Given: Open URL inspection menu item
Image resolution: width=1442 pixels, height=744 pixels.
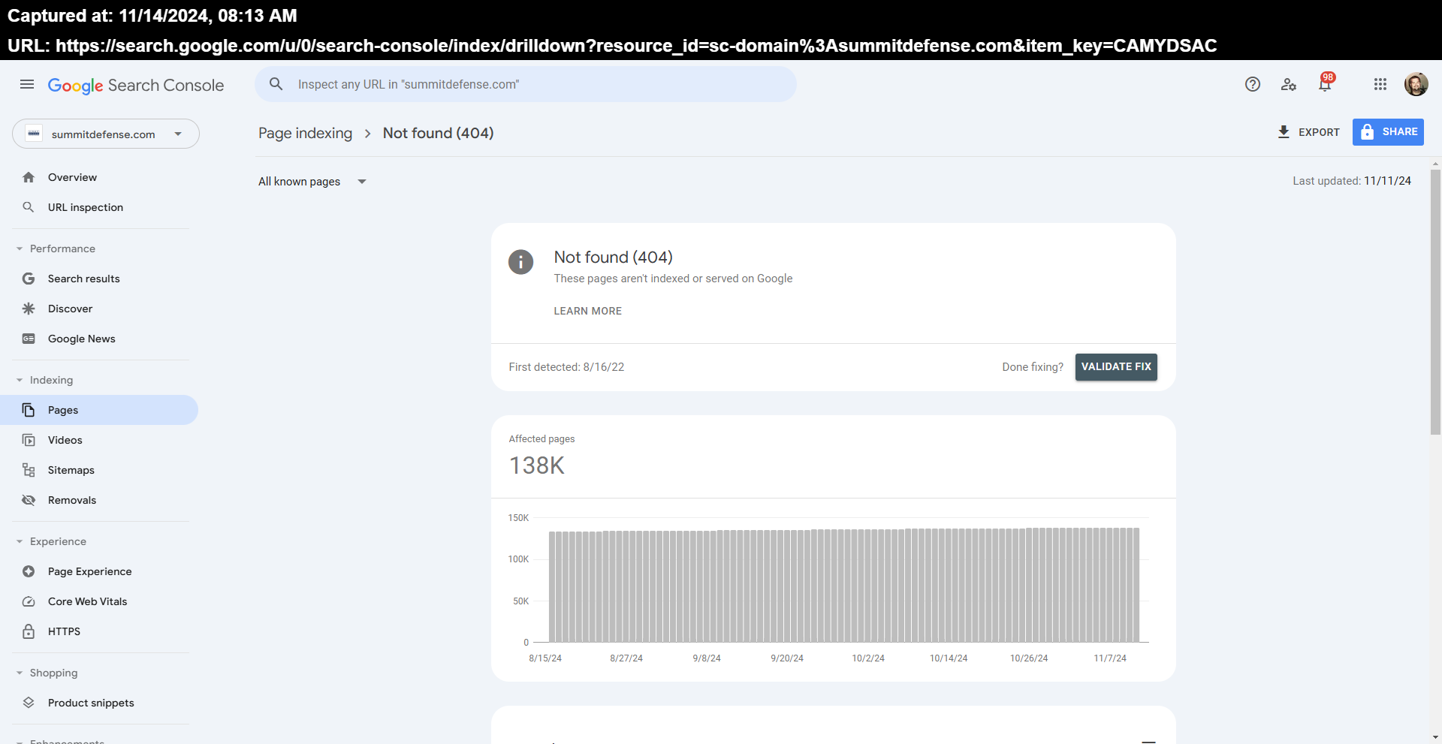Looking at the screenshot, I should 99,207.
